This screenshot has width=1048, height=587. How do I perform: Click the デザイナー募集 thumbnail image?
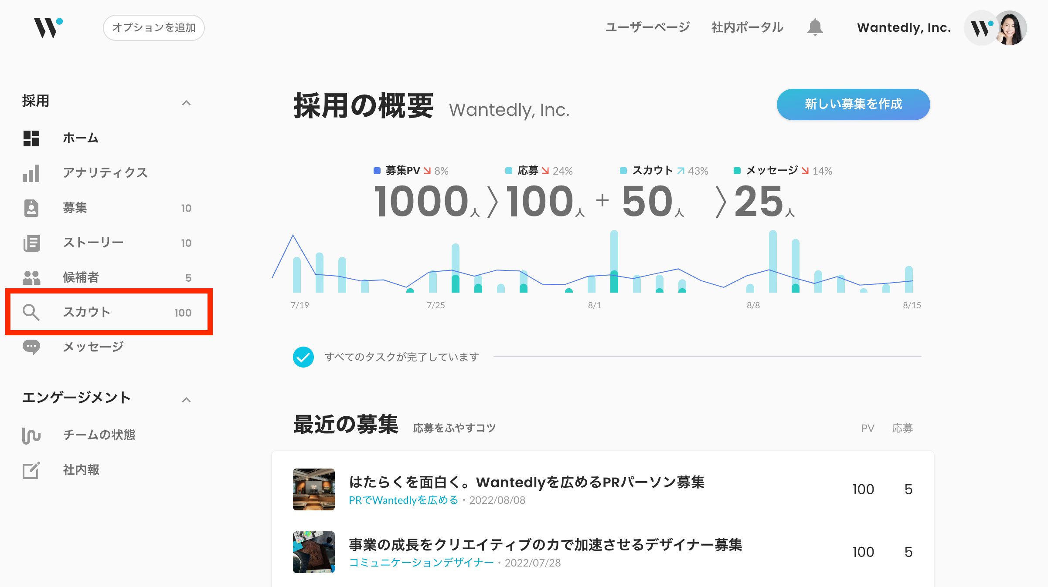(314, 552)
